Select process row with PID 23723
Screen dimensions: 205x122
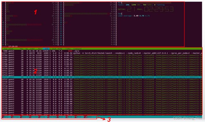pos(102,90)
